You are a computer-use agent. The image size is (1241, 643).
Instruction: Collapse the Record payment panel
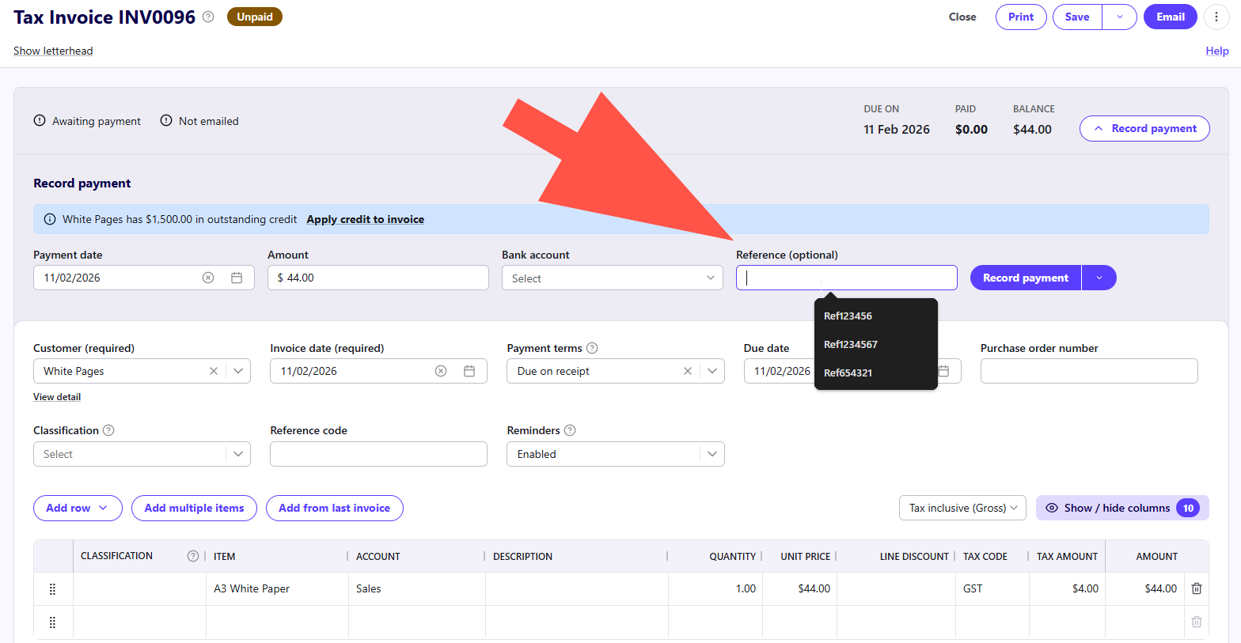[1144, 129]
